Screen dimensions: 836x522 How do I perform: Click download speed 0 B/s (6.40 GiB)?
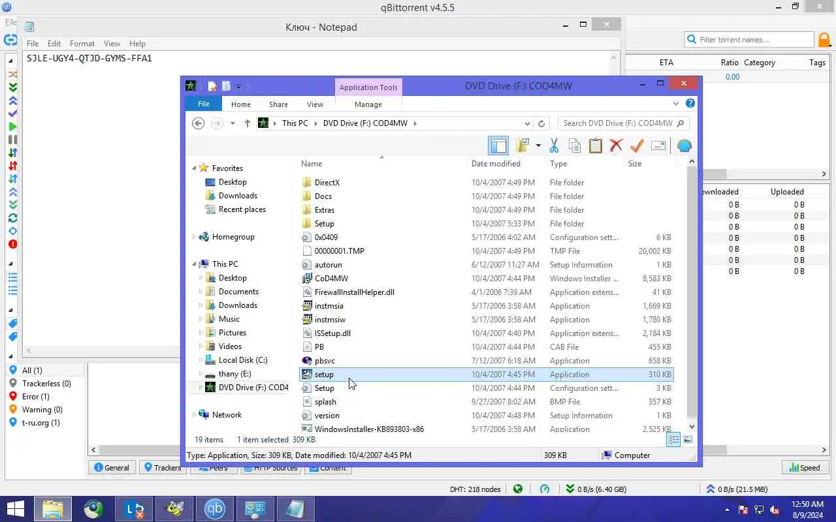click(x=596, y=489)
